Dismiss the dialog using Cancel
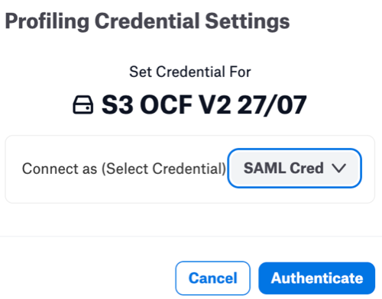The width and height of the screenshot is (382, 299). (212, 278)
